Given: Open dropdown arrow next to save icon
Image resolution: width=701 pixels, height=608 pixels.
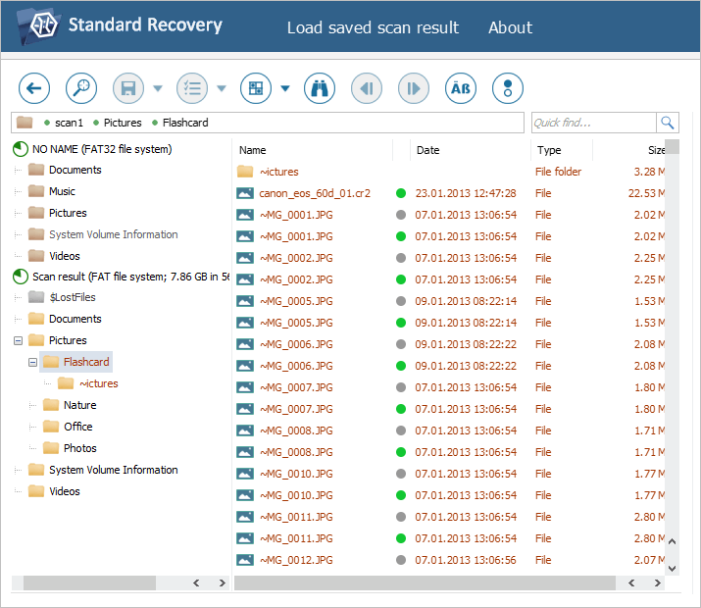Looking at the screenshot, I should point(158,89).
